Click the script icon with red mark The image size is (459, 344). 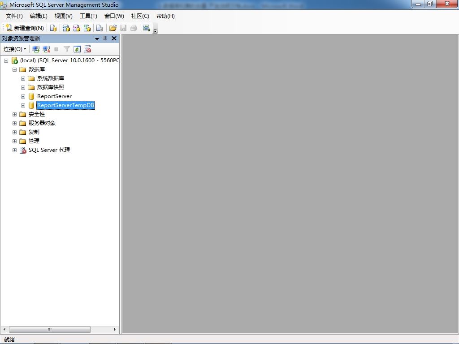pyautogui.click(x=87, y=49)
